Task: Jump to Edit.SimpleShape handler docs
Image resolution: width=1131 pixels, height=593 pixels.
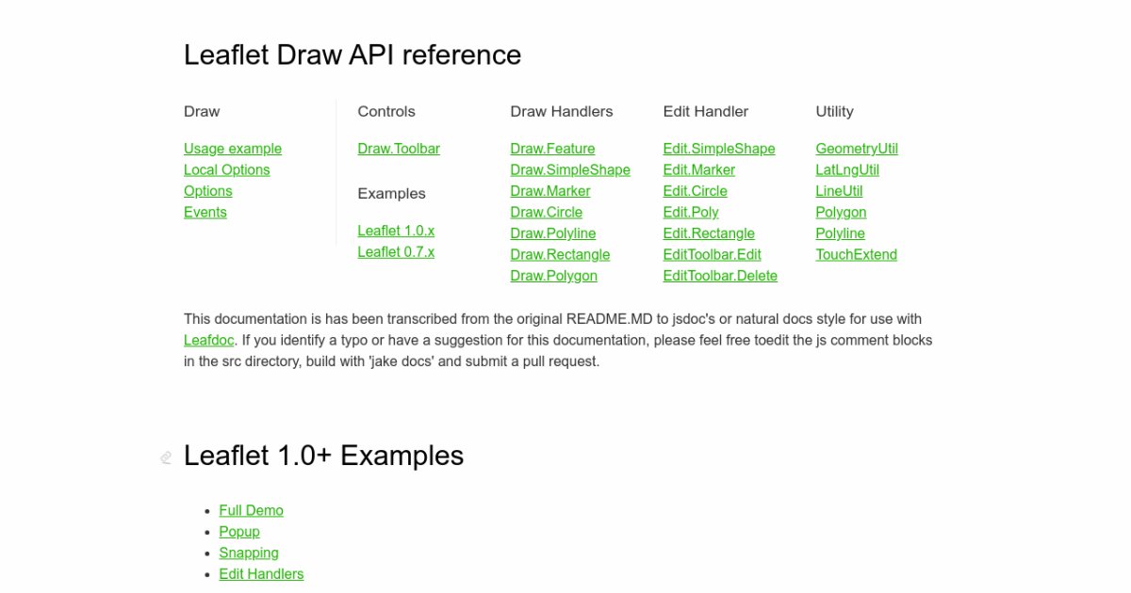Action: (719, 149)
